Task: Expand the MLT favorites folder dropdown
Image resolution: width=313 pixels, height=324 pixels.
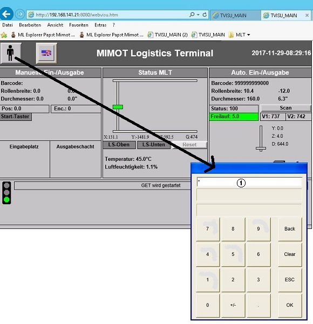Action: click(x=240, y=35)
